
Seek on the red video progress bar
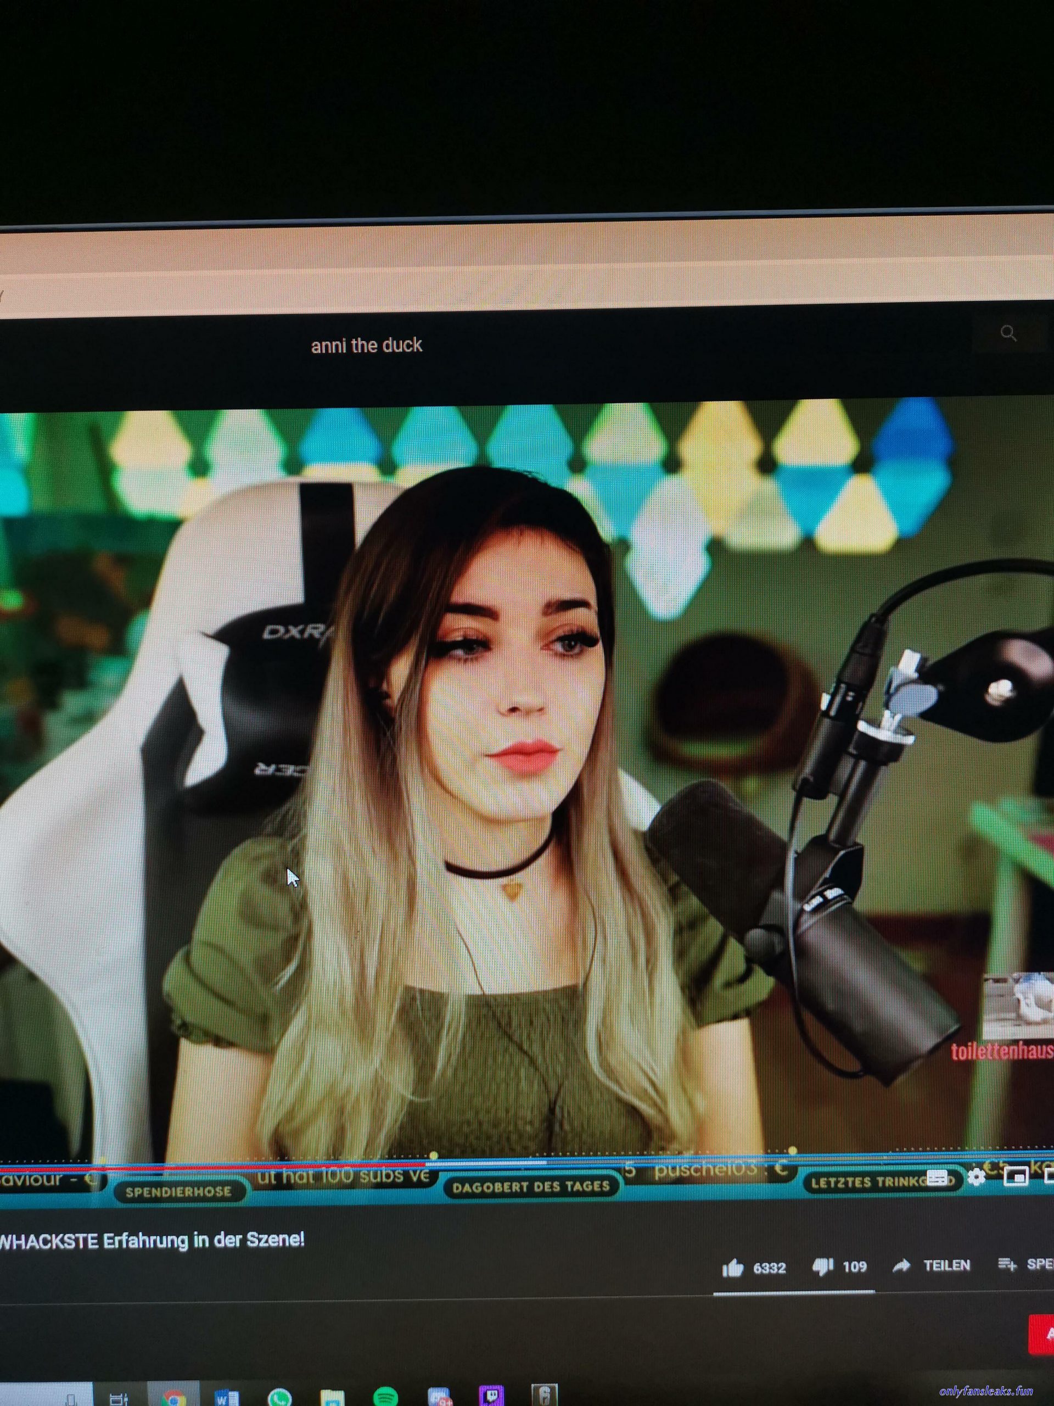tap(213, 1164)
